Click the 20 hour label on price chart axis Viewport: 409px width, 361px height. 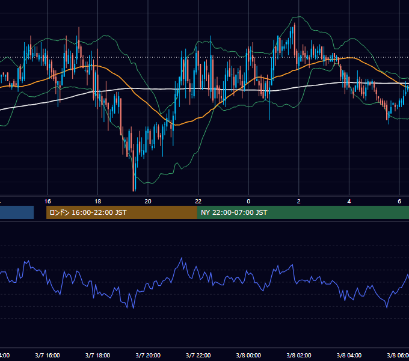pos(148,202)
